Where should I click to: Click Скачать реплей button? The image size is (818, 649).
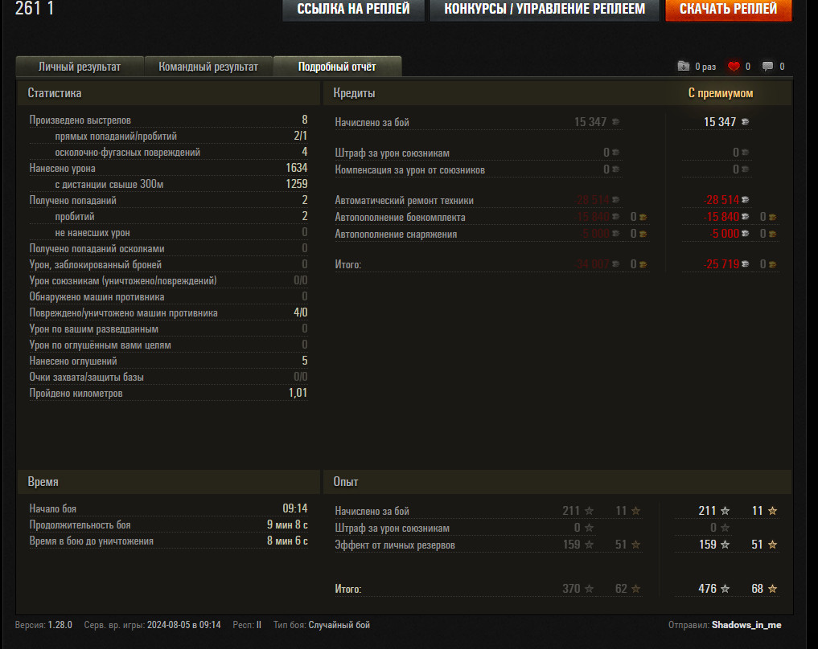(x=728, y=10)
